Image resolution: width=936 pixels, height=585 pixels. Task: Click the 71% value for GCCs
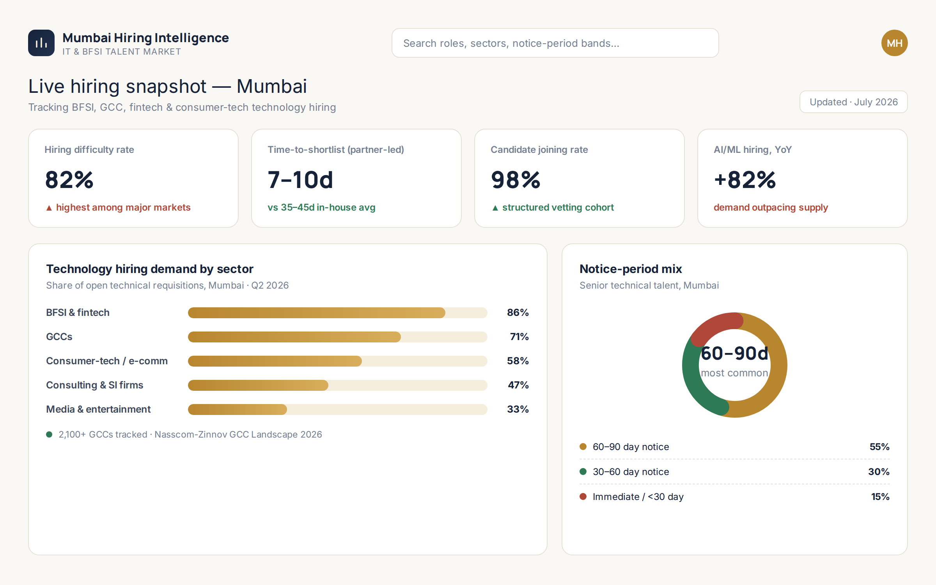point(519,337)
